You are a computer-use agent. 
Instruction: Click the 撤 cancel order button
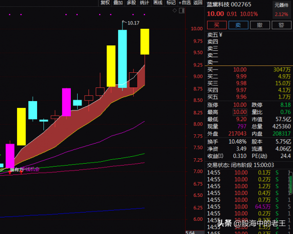260,25
